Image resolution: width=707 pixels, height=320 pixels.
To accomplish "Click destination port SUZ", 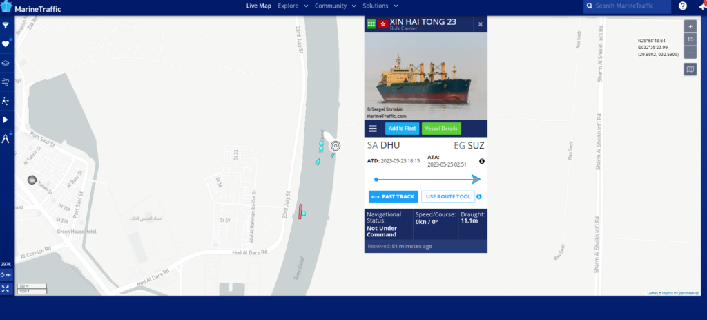I will tap(476, 146).
